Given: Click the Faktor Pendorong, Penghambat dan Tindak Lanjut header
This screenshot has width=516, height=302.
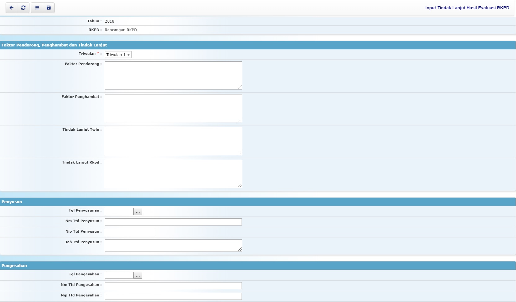Looking at the screenshot, I should click(53, 45).
